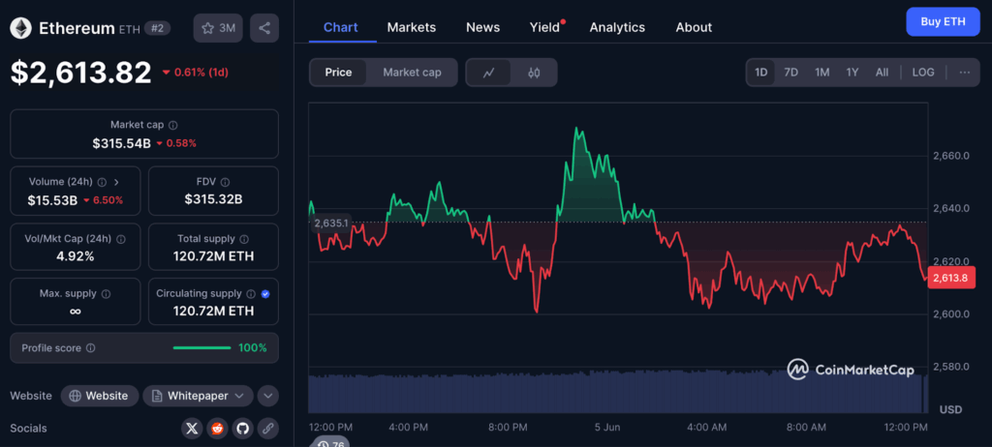Click the Buy ETH button

tap(943, 21)
